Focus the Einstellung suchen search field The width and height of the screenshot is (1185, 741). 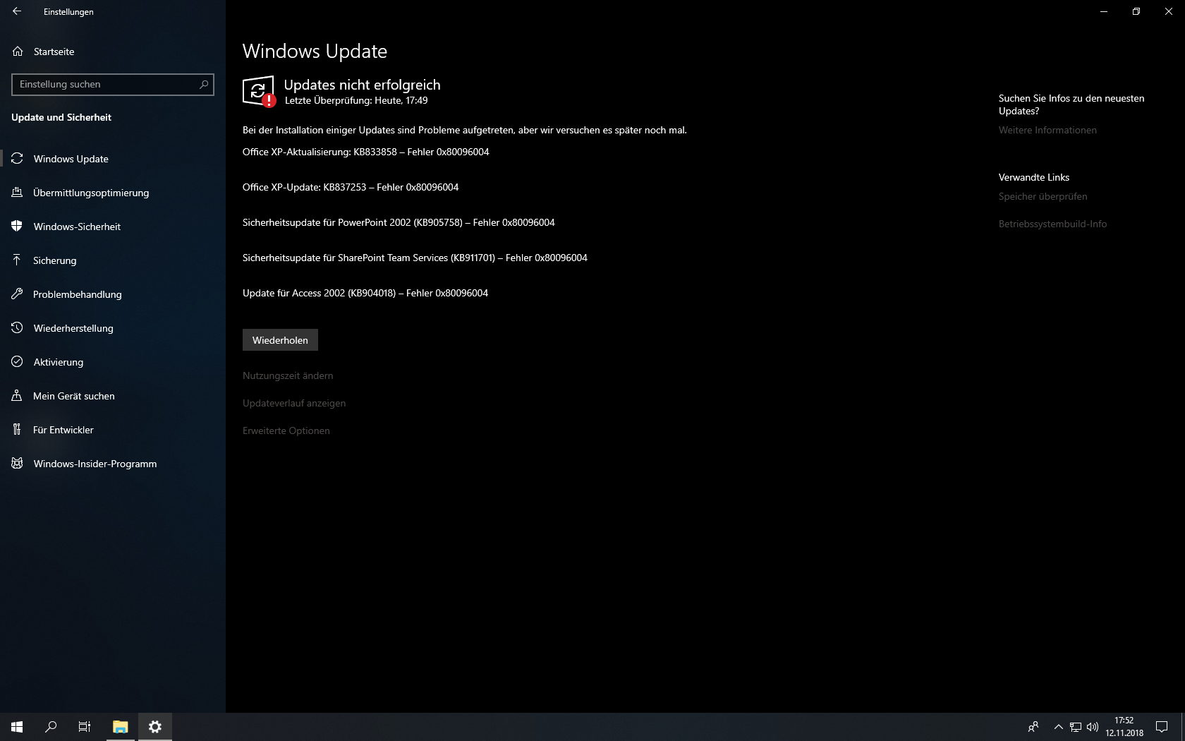pos(113,84)
